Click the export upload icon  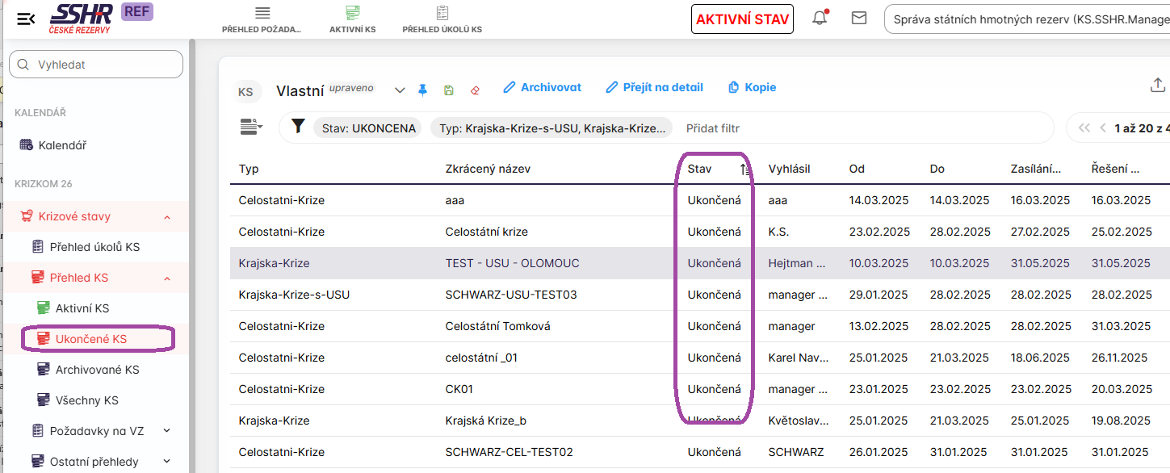pos(1157,86)
